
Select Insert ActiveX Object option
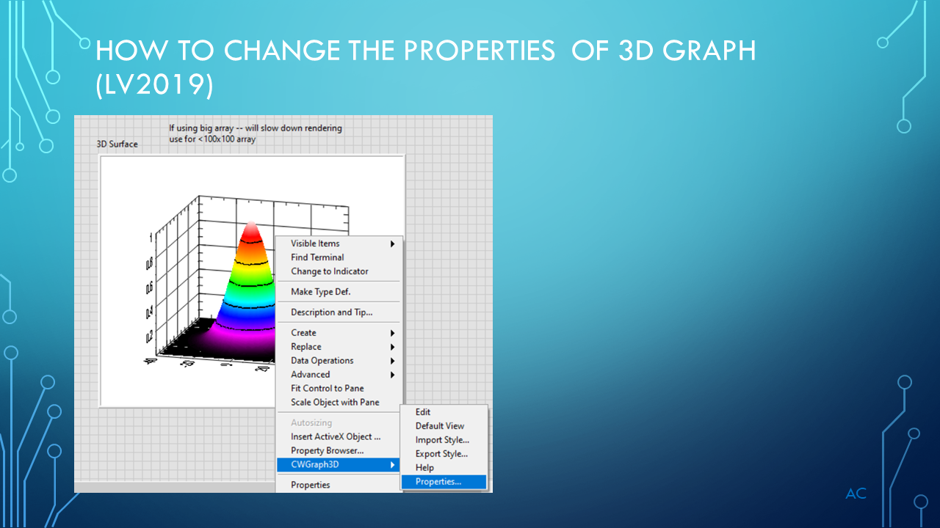(335, 436)
